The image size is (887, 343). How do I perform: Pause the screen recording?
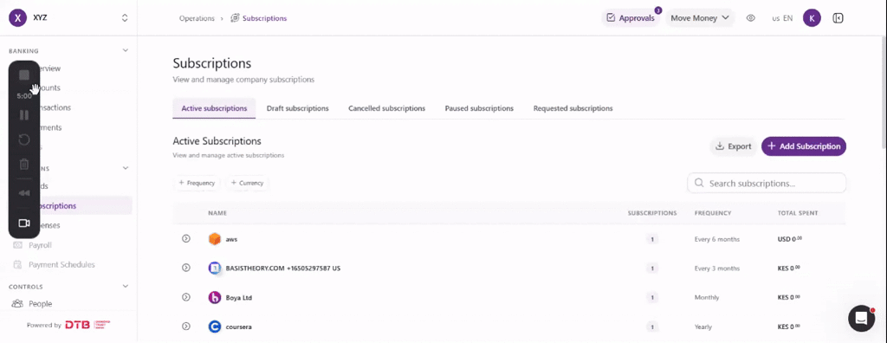coord(23,115)
